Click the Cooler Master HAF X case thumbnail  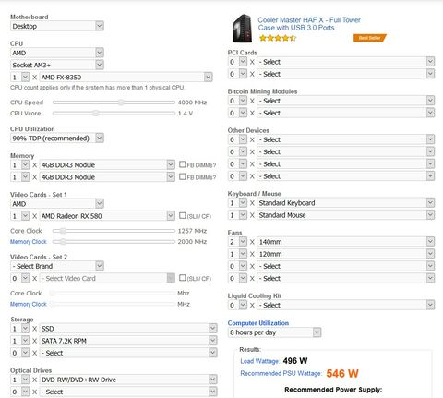(242, 29)
